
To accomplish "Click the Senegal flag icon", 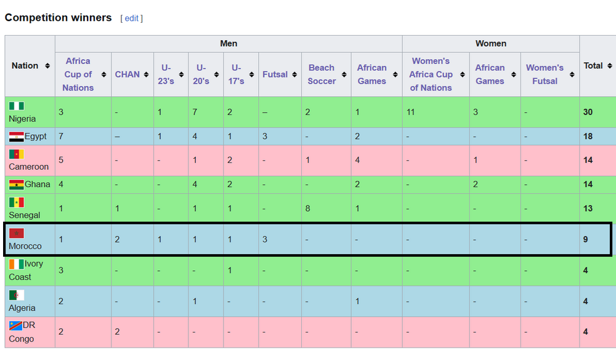I will [x=17, y=202].
